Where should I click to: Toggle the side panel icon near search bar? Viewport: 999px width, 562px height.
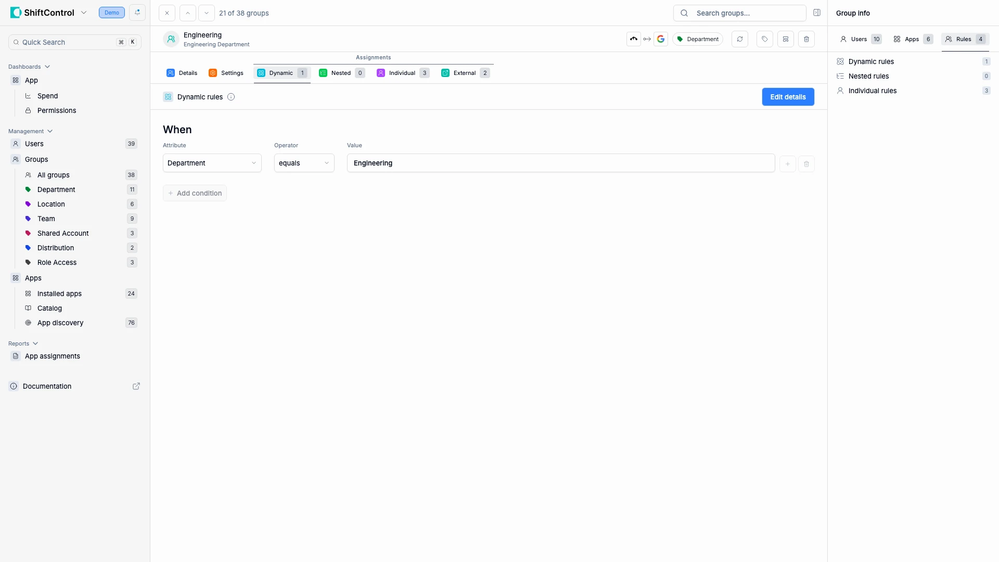pyautogui.click(x=817, y=12)
